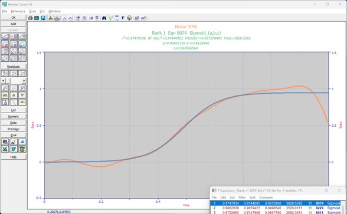Open the Filter menu in Equations window
347x214 pixels.
pos(242,197)
